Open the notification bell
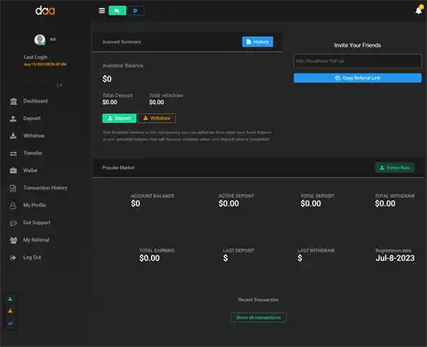 tap(419, 10)
